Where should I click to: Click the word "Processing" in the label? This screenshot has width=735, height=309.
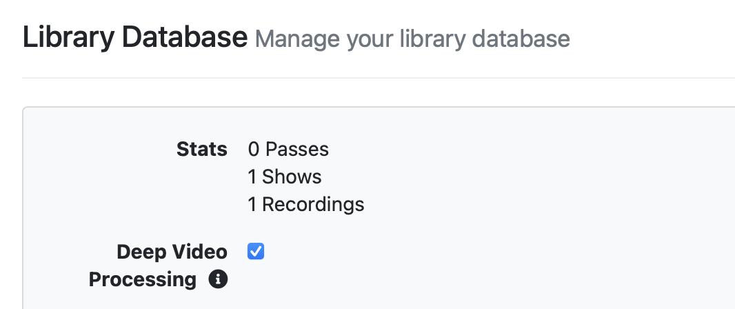click(143, 279)
